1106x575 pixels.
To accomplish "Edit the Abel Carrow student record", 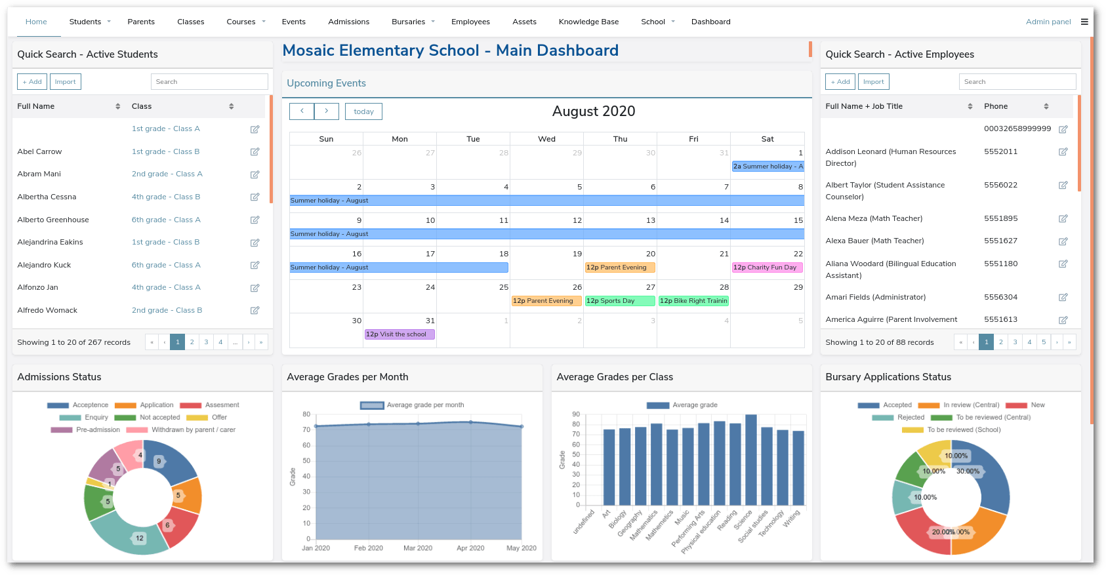I will tap(255, 152).
